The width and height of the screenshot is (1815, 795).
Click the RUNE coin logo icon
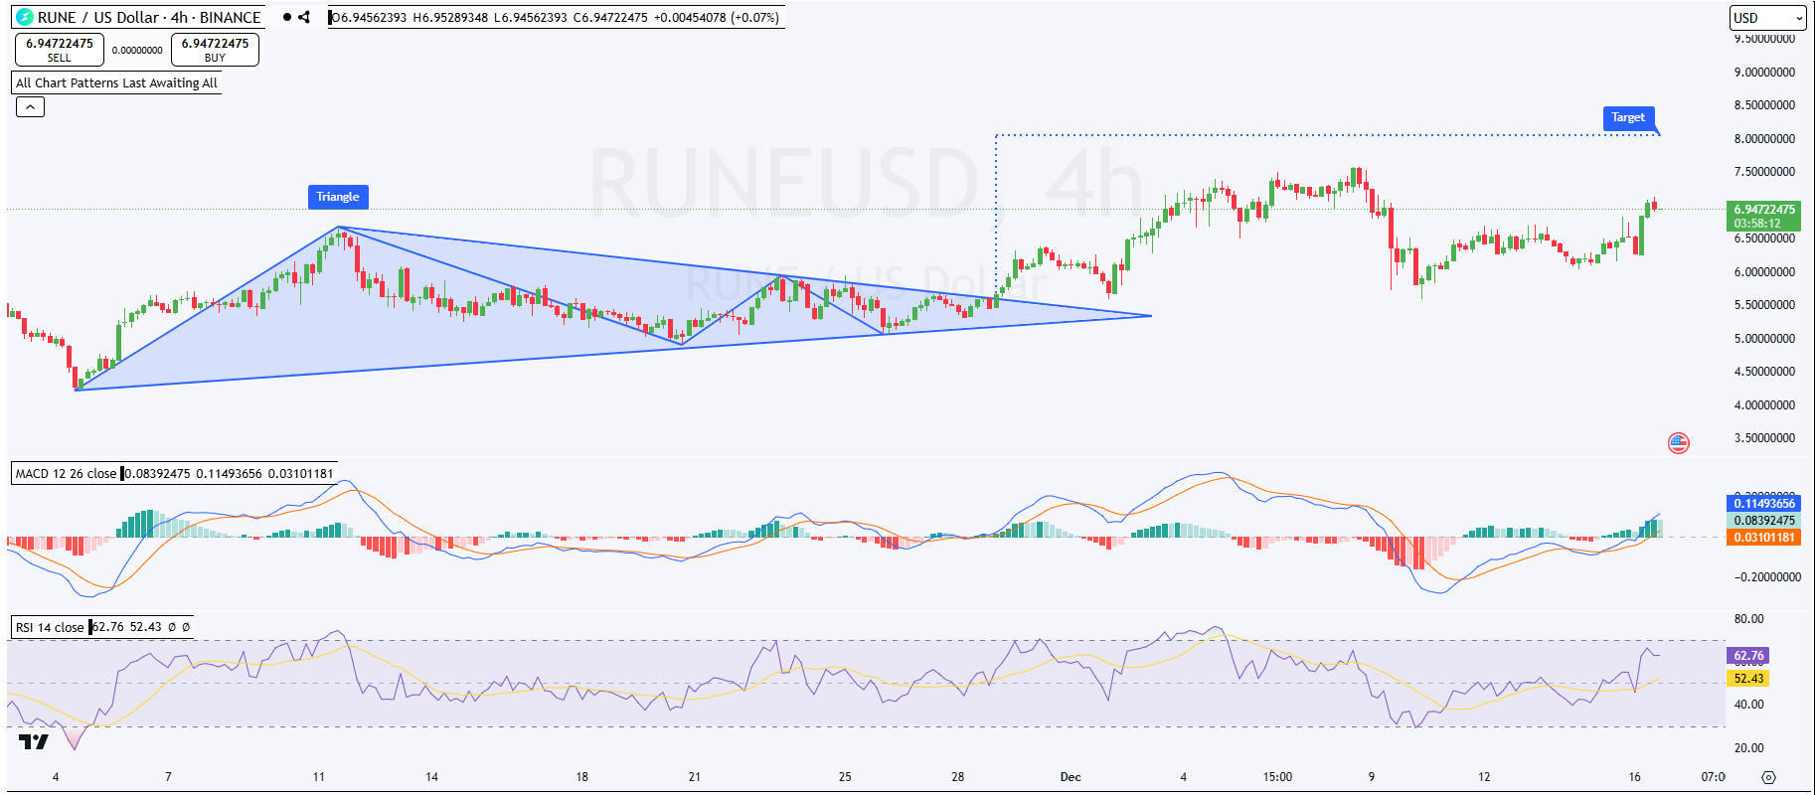coord(24,17)
